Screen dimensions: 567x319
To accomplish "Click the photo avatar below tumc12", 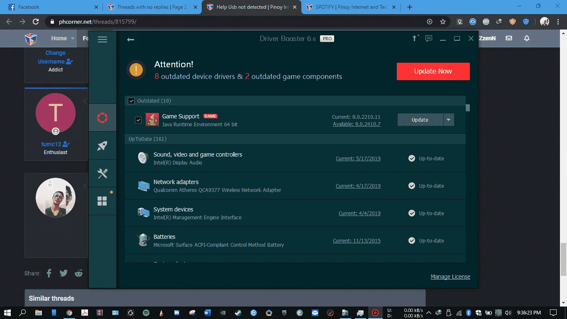I will 56,198.
